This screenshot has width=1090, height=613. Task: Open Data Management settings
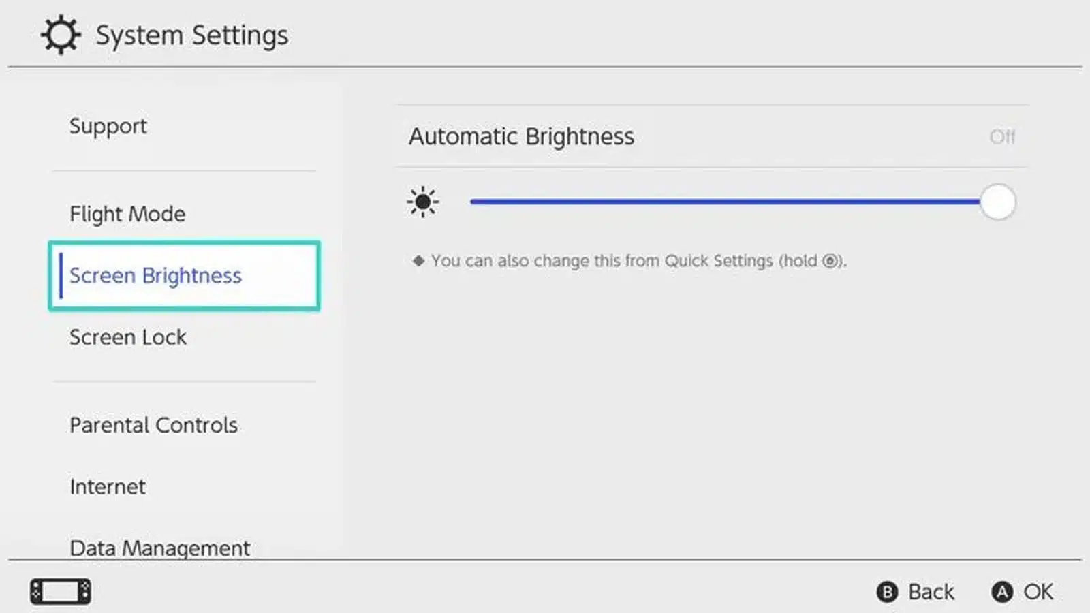[159, 548]
